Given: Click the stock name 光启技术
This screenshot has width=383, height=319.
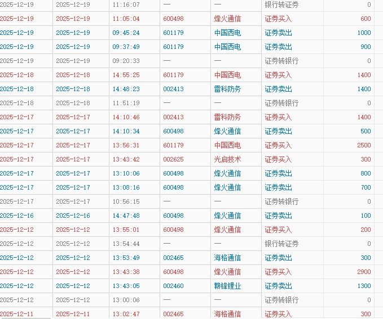Looking at the screenshot, I should click(227, 159).
